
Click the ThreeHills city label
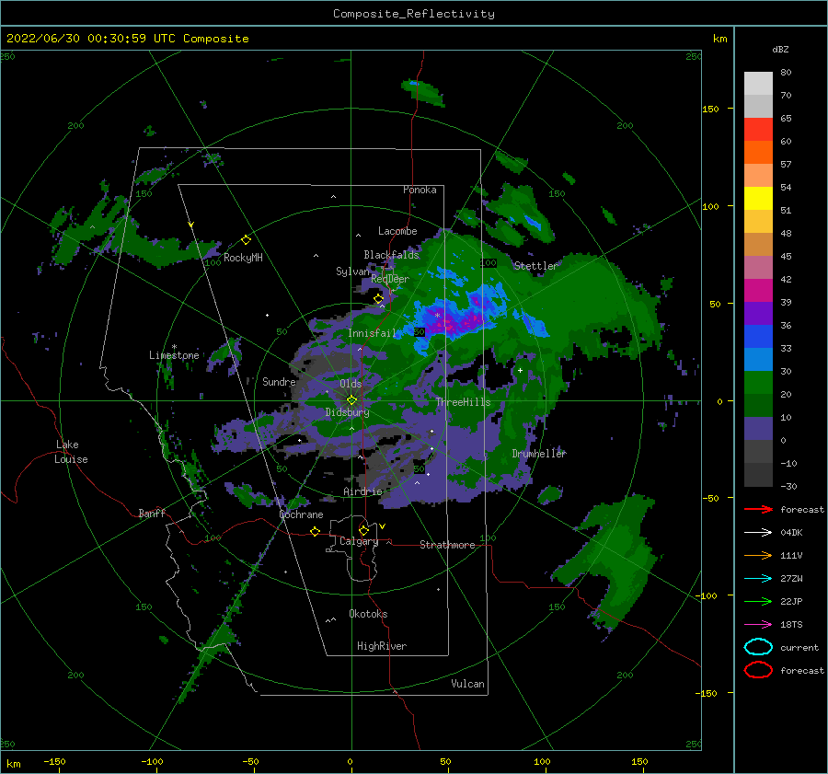[463, 402]
